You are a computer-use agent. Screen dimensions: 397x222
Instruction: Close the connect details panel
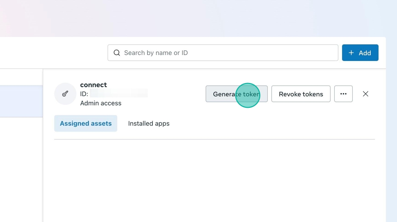click(365, 94)
